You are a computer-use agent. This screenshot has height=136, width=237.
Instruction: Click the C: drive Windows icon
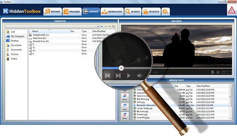pos(30,35)
